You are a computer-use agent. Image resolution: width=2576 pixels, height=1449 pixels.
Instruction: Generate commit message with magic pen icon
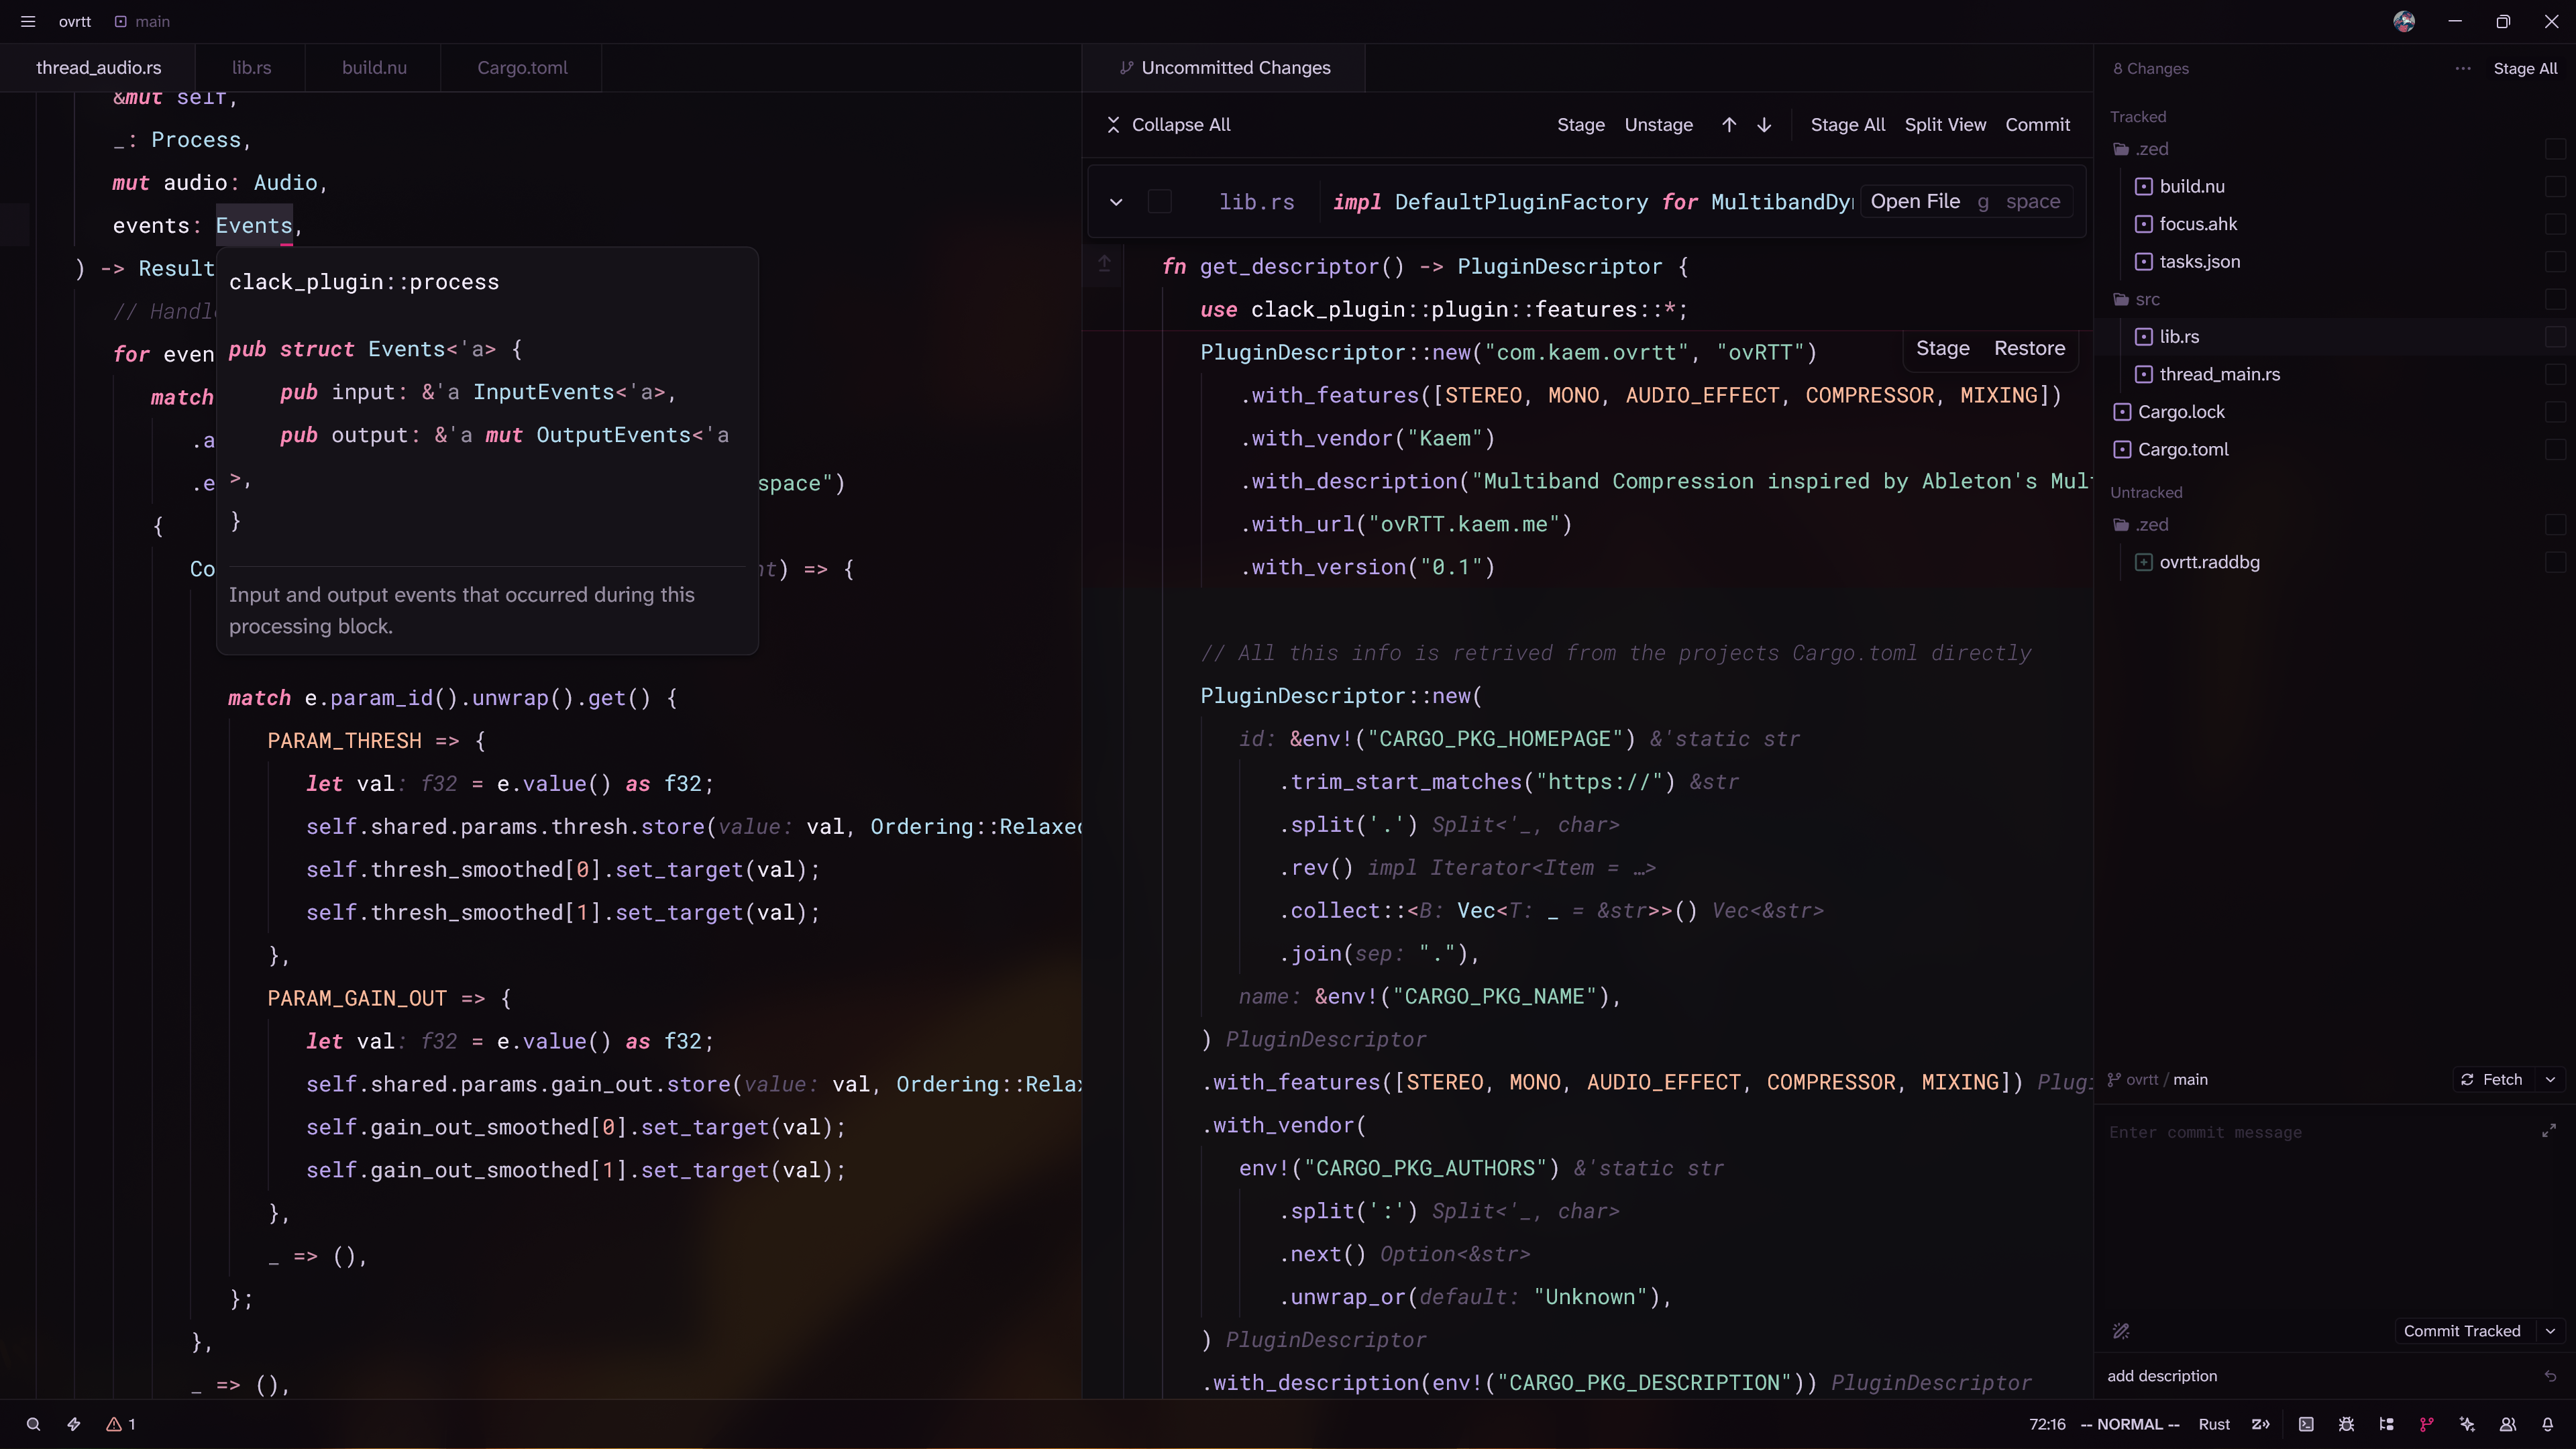pos(2121,1331)
